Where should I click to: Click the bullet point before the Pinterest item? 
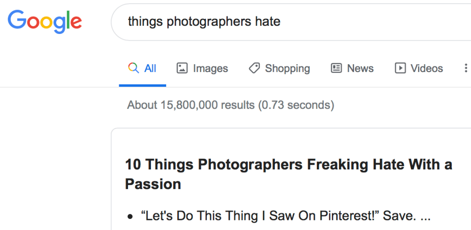[x=131, y=216]
